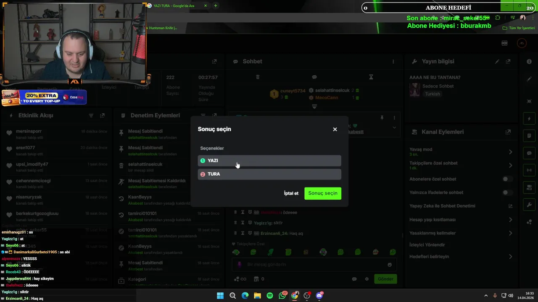Click chat bubble icon in right sidebar
The image size is (538, 302).
529,153
